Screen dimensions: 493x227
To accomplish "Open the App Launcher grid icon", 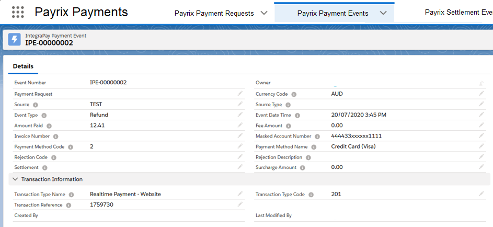I will (x=18, y=12).
